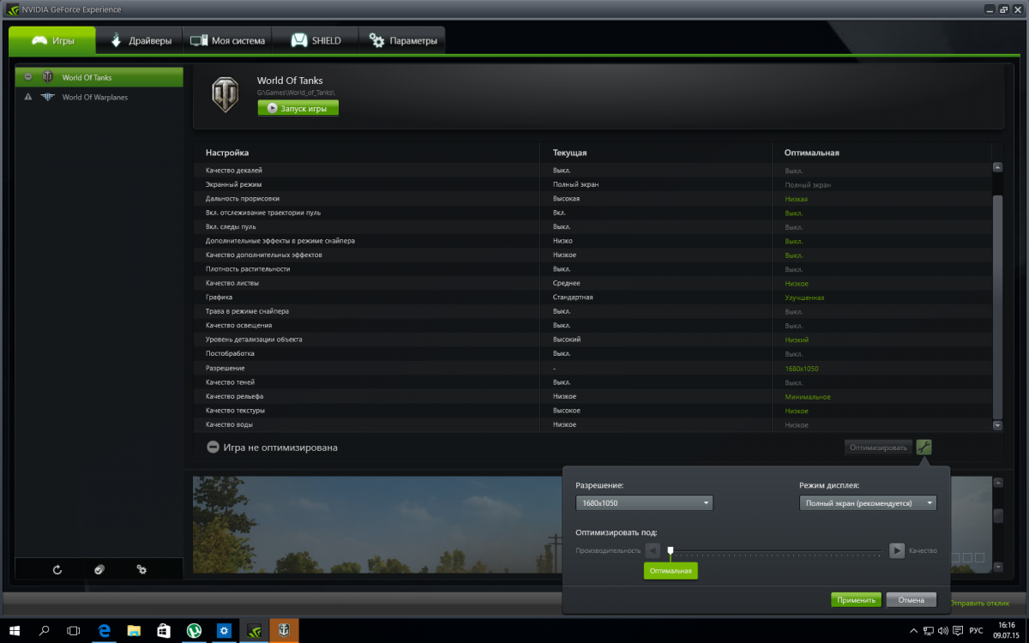Click the Запуск игры button

[298, 108]
